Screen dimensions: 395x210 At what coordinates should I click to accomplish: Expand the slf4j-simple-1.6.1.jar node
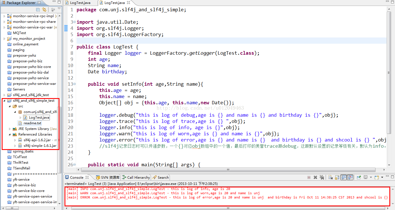15,146
